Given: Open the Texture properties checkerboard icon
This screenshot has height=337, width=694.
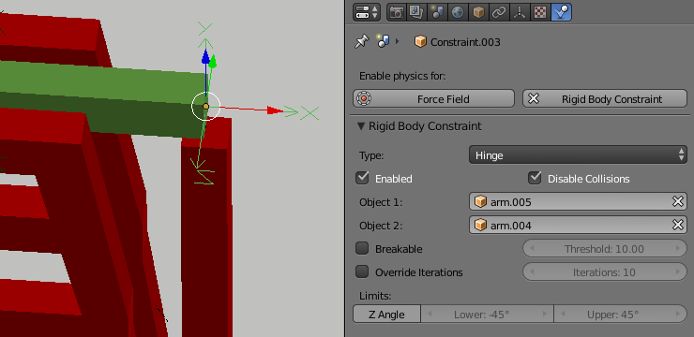Looking at the screenshot, I should point(539,12).
